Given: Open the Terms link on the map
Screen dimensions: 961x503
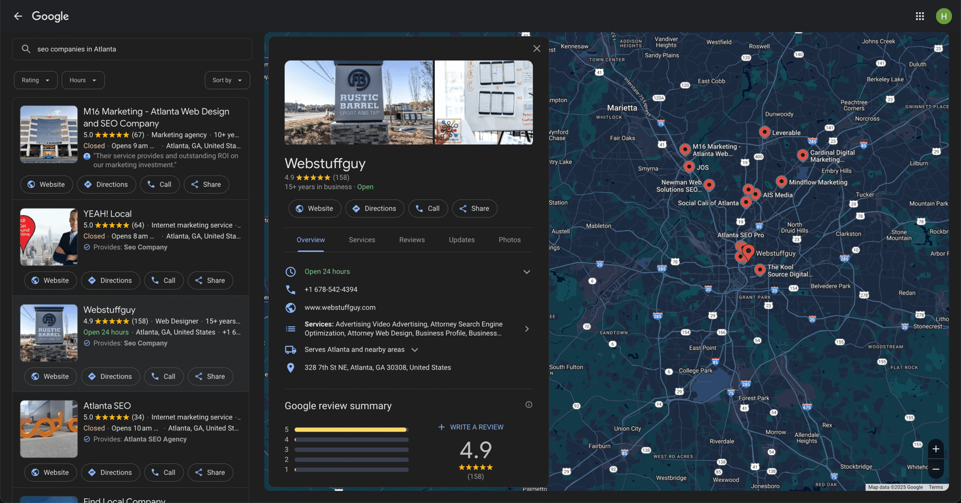Looking at the screenshot, I should 936,487.
